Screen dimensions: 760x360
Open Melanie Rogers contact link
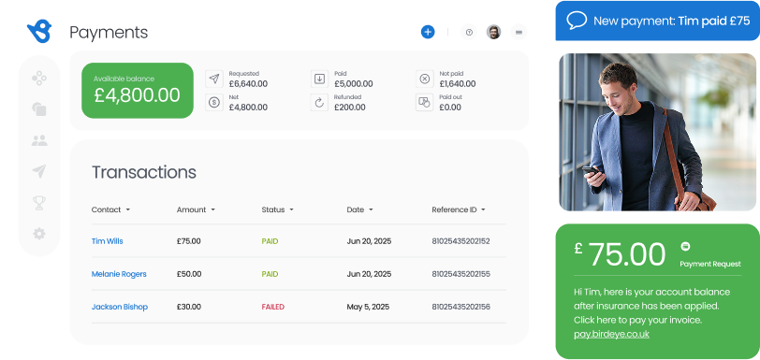tap(119, 274)
